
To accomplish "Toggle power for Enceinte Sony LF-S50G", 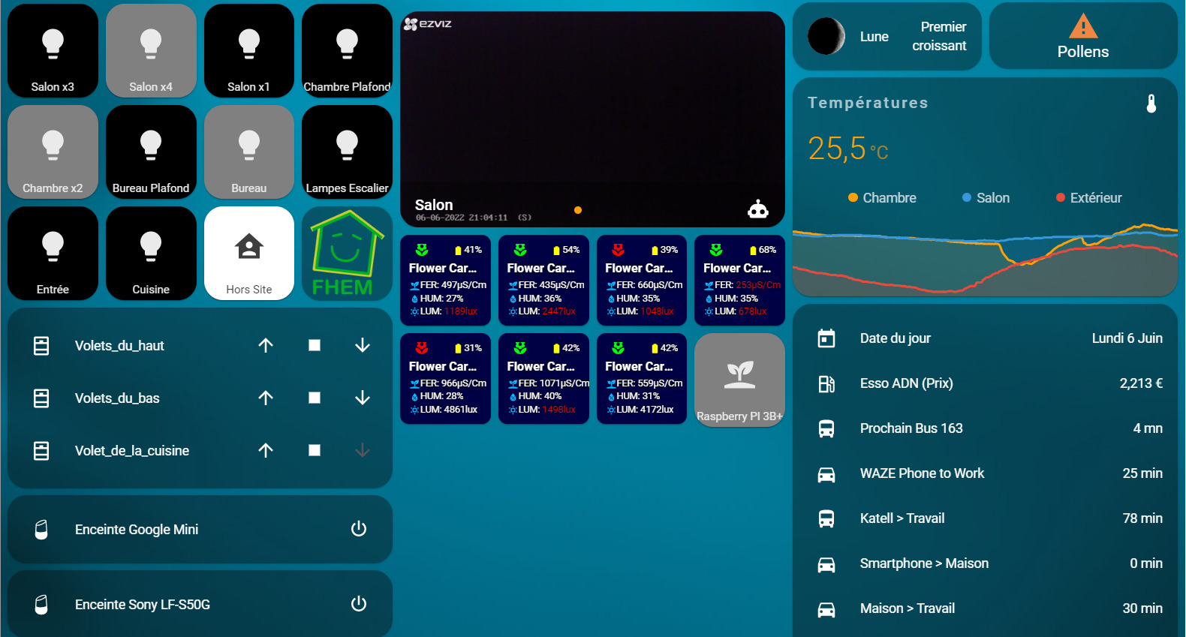I will (x=359, y=604).
